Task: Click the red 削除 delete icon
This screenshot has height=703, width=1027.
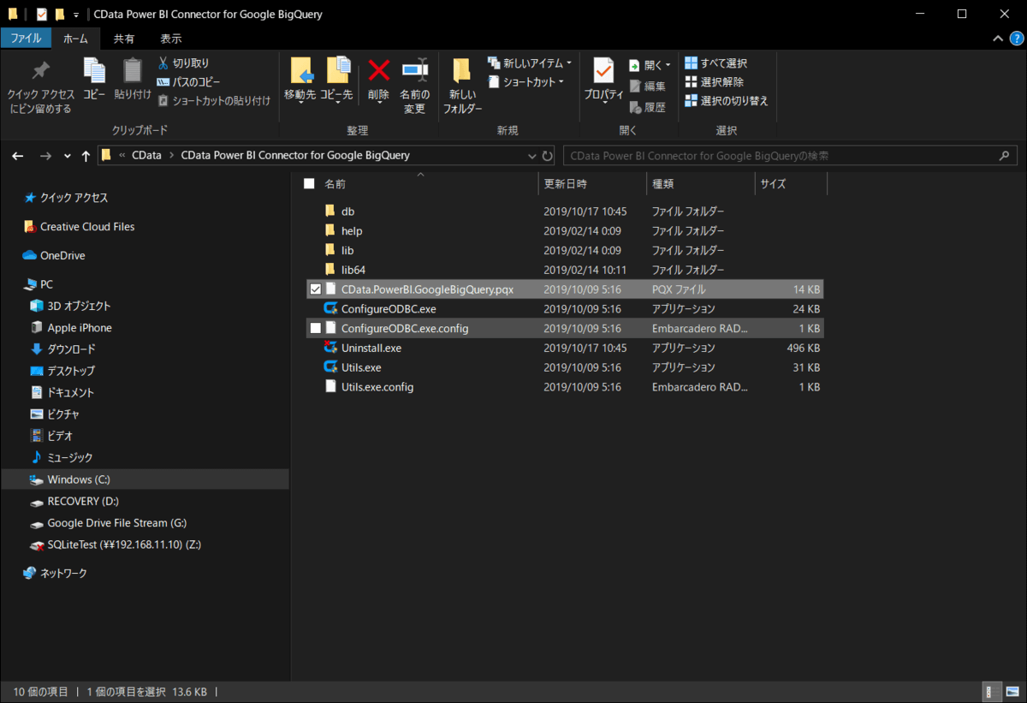Action: [378, 70]
